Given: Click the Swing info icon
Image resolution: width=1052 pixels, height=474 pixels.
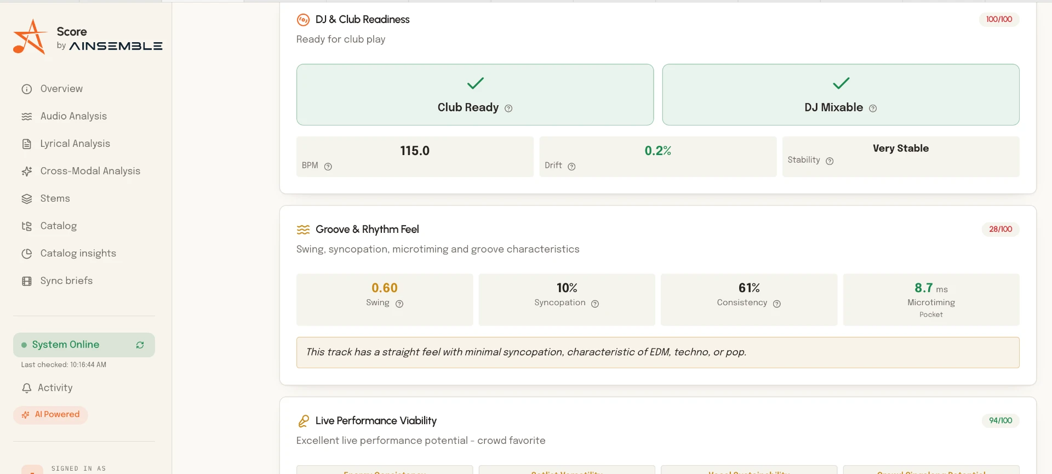Looking at the screenshot, I should 399,304.
